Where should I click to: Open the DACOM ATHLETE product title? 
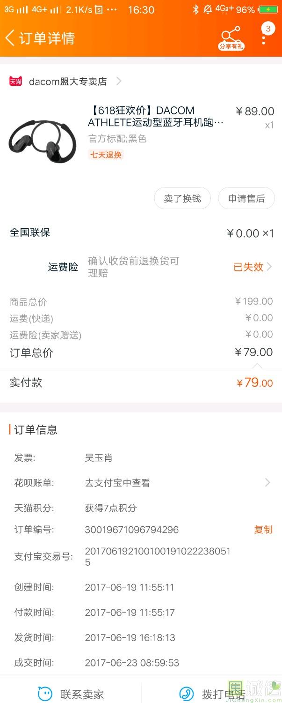click(156, 116)
